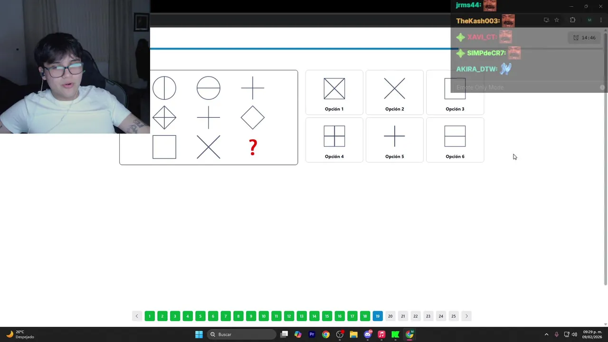Screen dimensions: 608x342
Task: Switch to active Chrome profile window on taskbar
Action: click(409, 334)
